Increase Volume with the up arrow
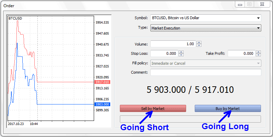This screenshot has height=137, width=273. click(199, 42)
